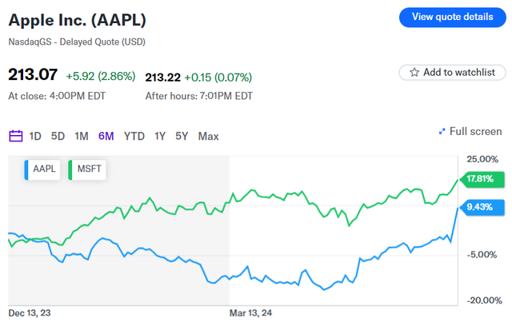Choose the 1M time range
This screenshot has width=512, height=322.
(x=81, y=136)
